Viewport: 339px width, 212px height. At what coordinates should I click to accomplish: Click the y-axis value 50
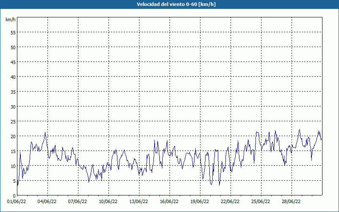[x=13, y=47]
